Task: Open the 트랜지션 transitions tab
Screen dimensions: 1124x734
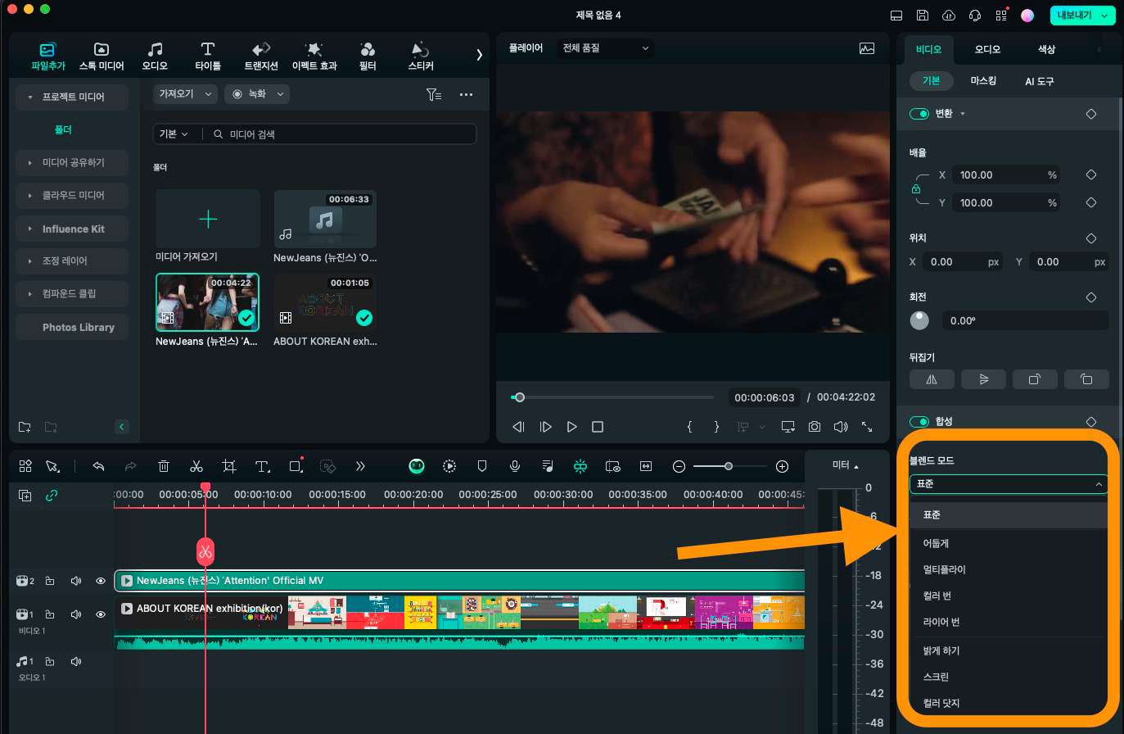Action: 261,57
